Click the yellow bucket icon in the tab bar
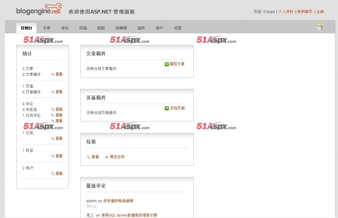 [x=320, y=27]
